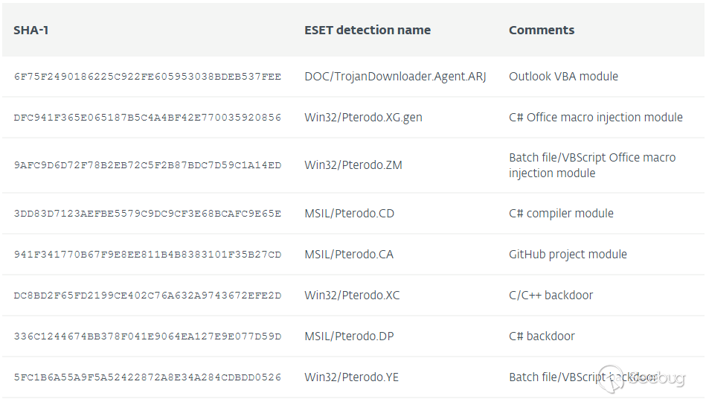706x399 pixels.
Task: Select the hash starting with 941F3417
Action: [x=147, y=255]
